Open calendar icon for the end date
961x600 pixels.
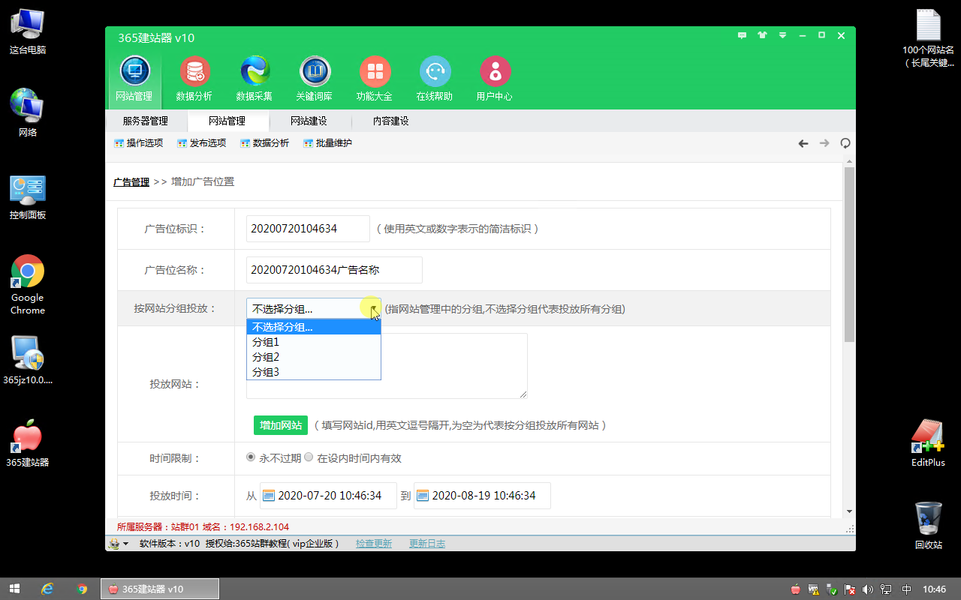(x=423, y=496)
